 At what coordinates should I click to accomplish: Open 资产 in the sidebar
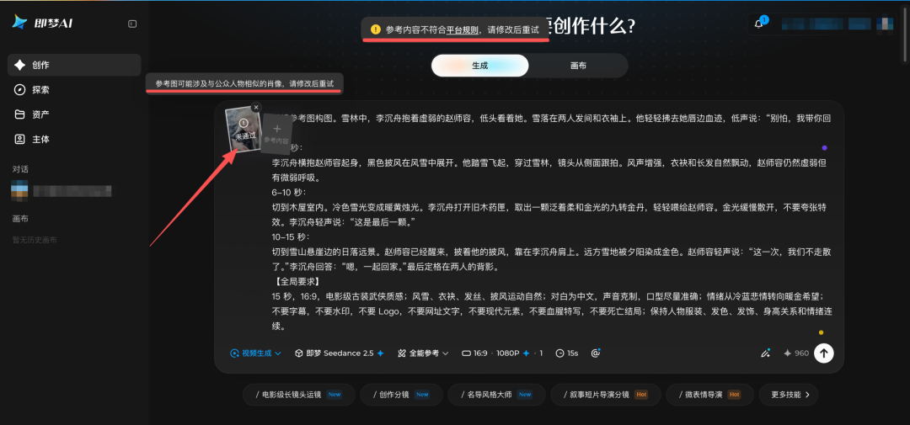click(74, 114)
